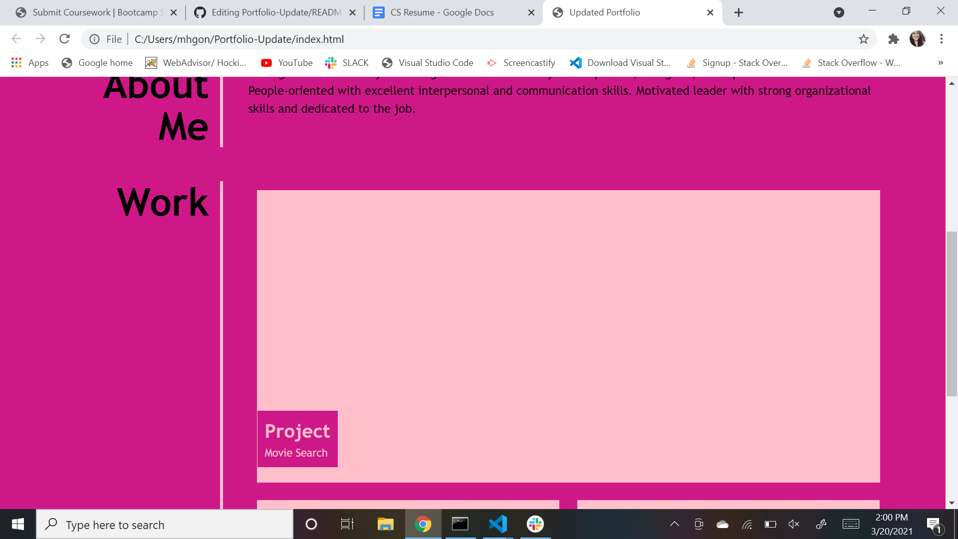Open the Chrome profile avatar
This screenshot has height=539, width=958.
(918, 39)
